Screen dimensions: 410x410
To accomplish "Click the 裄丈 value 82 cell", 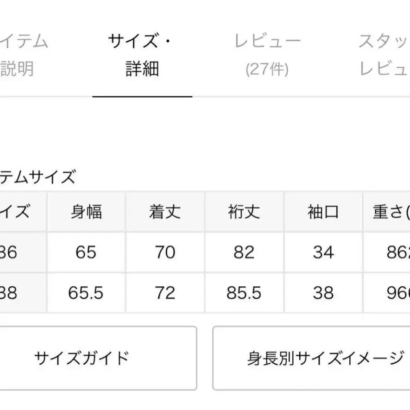I will click(x=244, y=252).
